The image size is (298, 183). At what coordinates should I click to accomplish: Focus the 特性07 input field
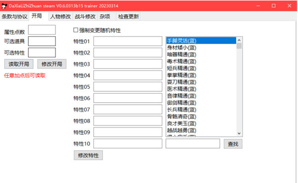point(128,110)
